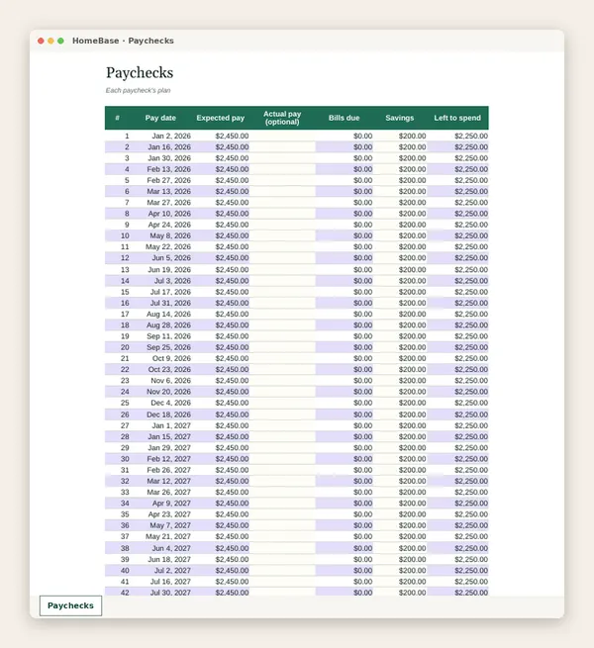This screenshot has width=594, height=648.
Task: Select Left to spend cell for Jul 2, 2027
Action: point(457,571)
